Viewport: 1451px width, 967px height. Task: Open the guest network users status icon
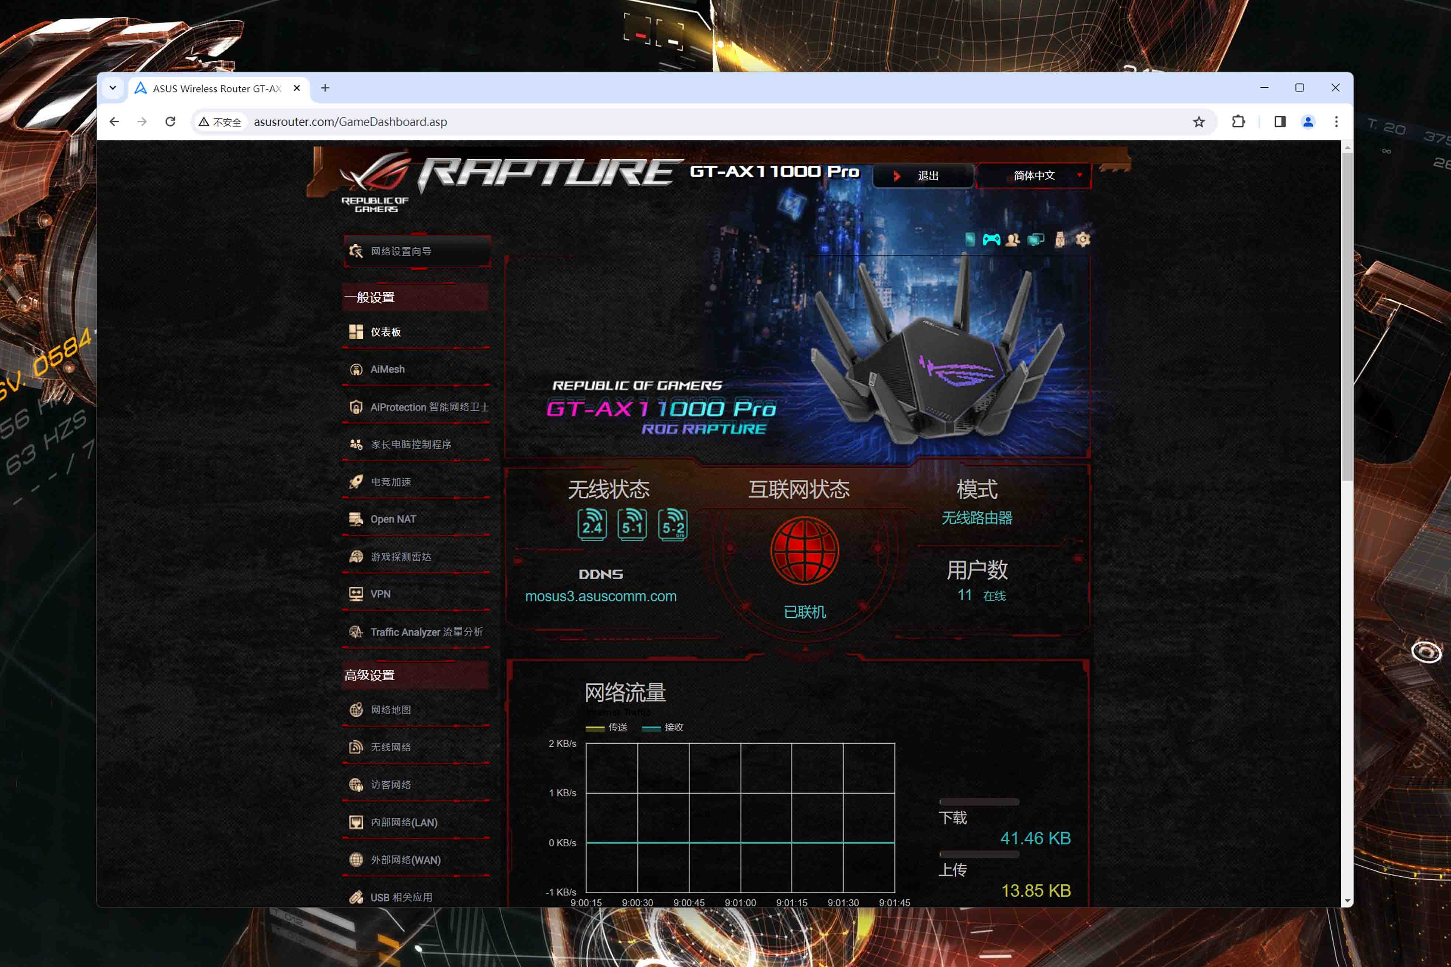click(x=1012, y=239)
